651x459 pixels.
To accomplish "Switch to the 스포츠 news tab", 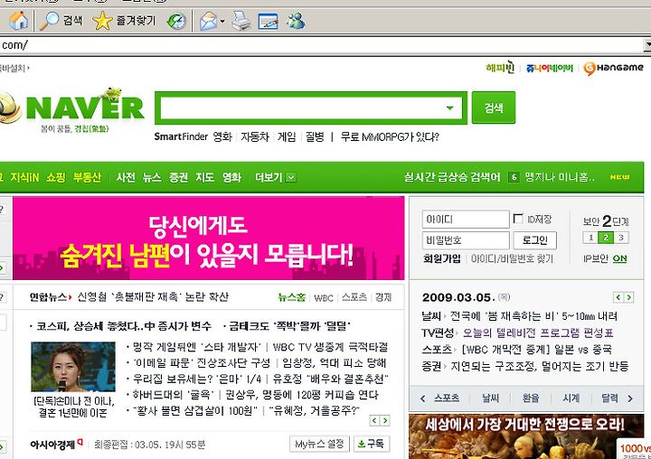I will [x=354, y=297].
